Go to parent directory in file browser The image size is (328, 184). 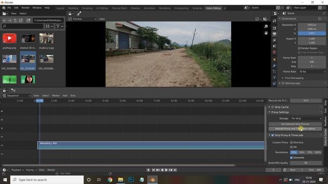(15, 20)
